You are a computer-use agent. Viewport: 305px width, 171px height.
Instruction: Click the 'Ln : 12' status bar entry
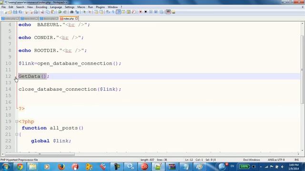189,160
